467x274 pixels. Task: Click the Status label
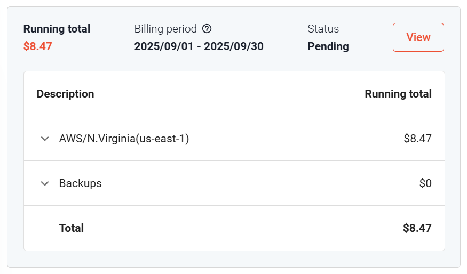point(323,29)
